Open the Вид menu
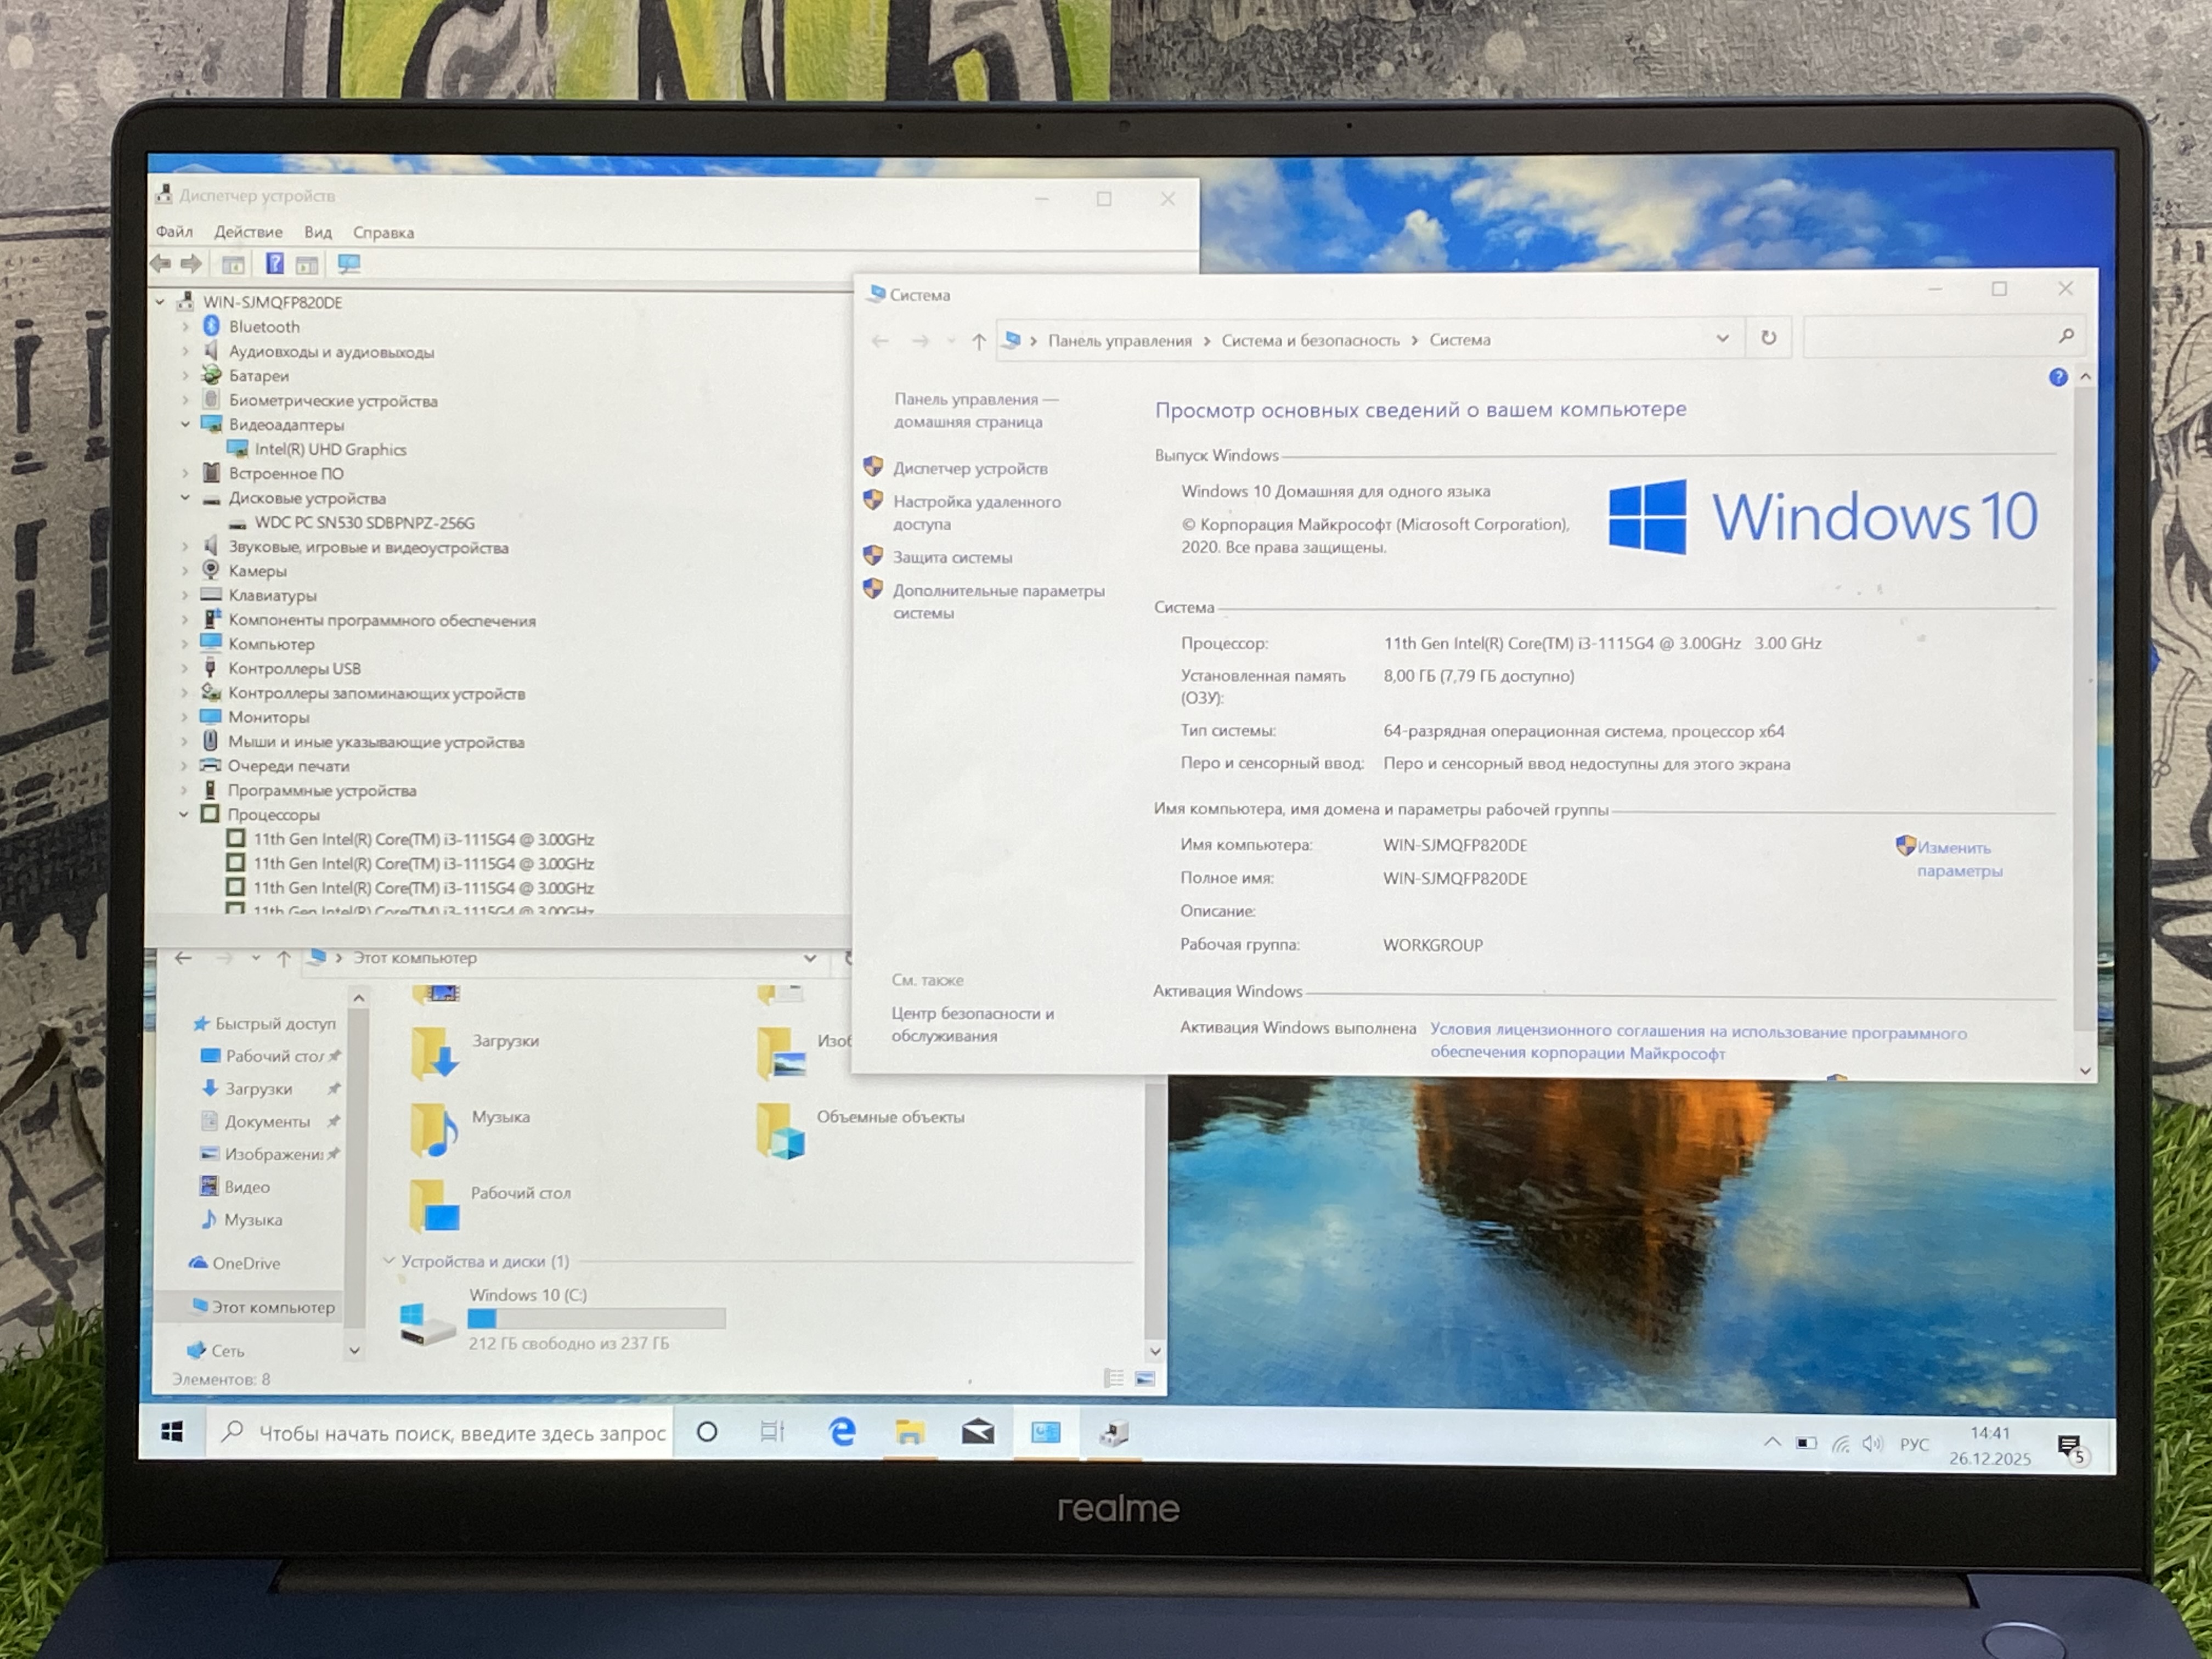This screenshot has height=1659, width=2212. 318,232
